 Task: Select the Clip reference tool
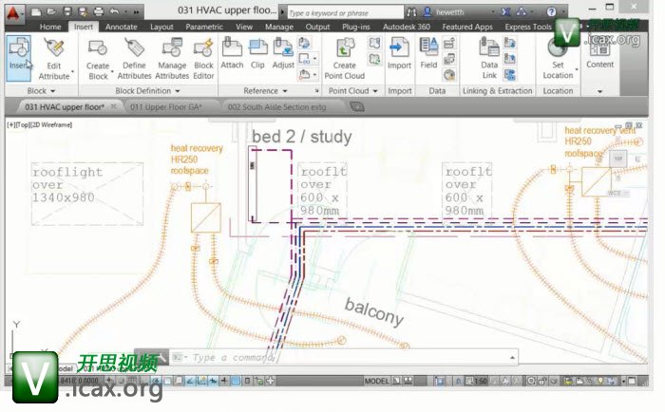click(x=257, y=49)
